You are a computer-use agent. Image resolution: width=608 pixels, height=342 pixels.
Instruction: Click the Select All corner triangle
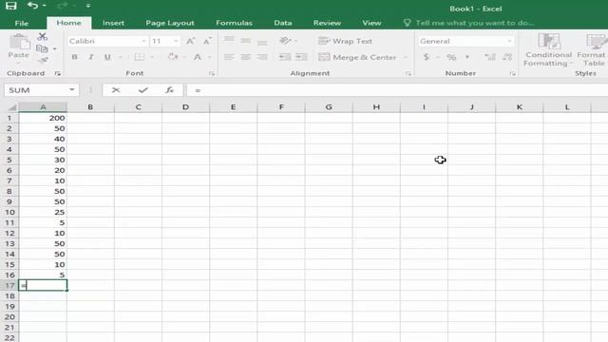coord(11,107)
